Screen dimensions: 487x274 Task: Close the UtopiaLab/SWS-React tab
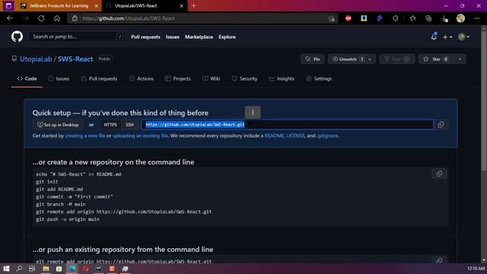pos(182,6)
